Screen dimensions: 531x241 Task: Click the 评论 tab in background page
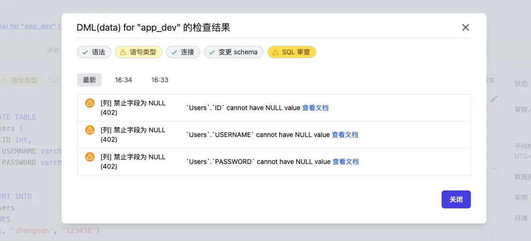tap(53, 51)
